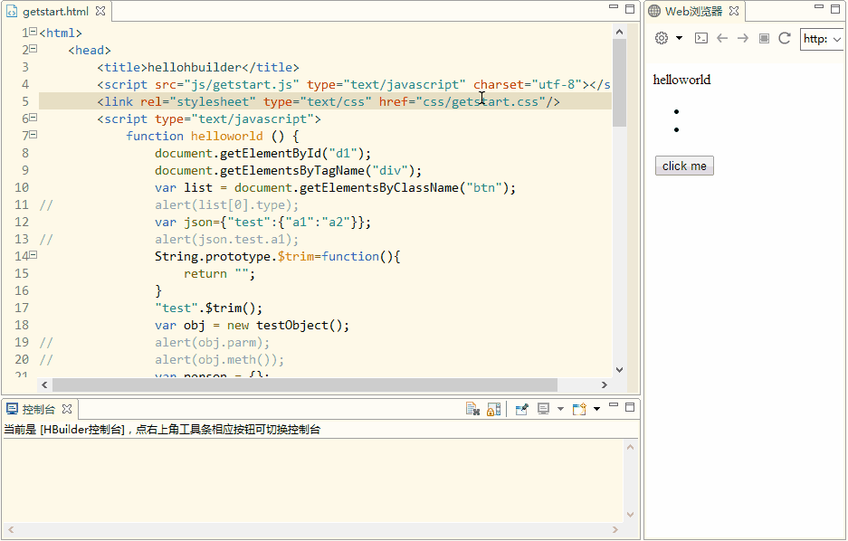Clear the console output

tap(472, 409)
